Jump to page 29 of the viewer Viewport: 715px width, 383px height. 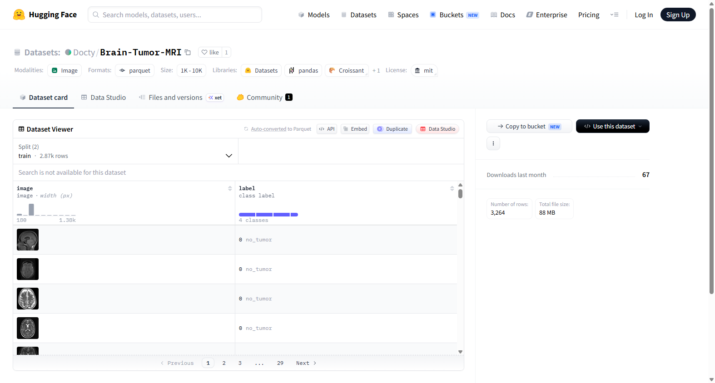[280, 363]
